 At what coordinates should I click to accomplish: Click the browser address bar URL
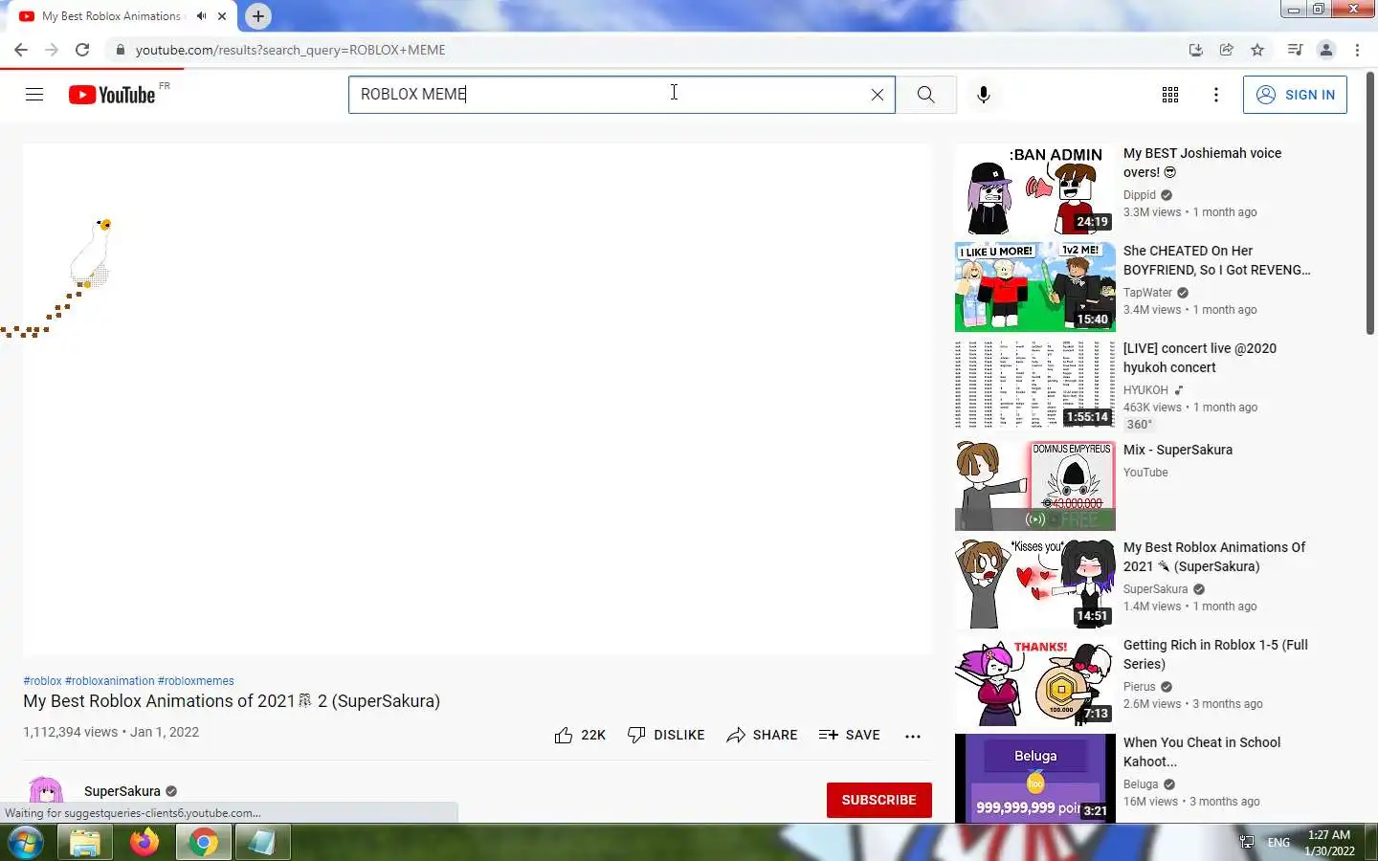coord(290,50)
